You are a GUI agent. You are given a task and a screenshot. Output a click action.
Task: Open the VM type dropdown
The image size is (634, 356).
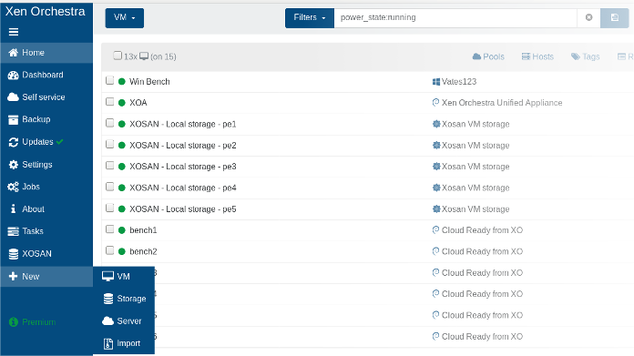tap(125, 18)
